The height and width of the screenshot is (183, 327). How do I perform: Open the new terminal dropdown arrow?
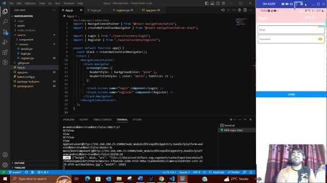235,119
